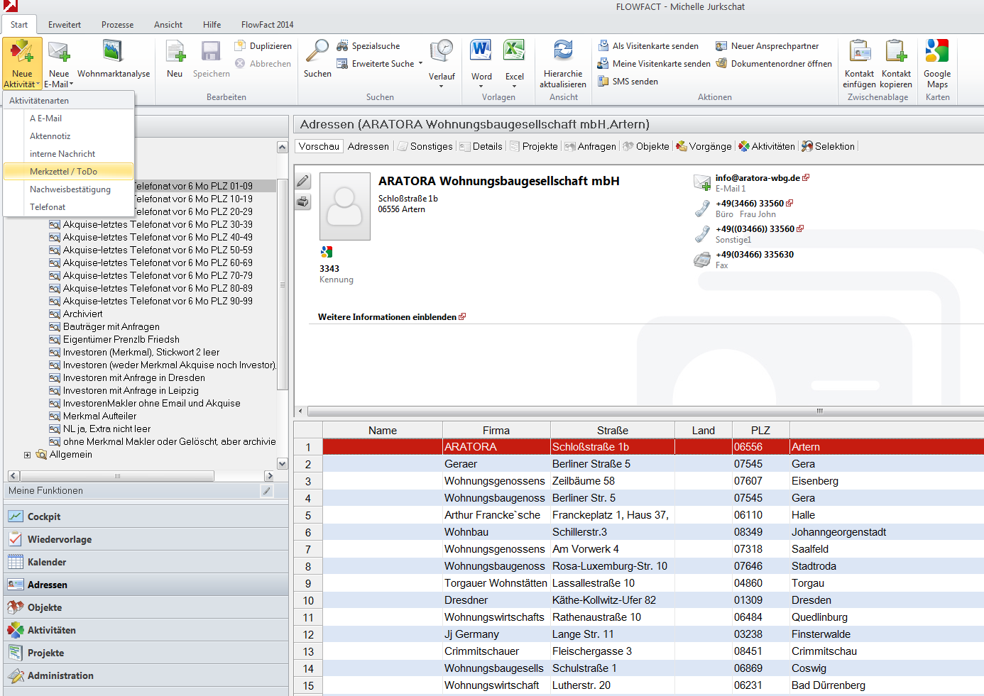The height and width of the screenshot is (696, 984).
Task: Open the Verlauf dropdown
Action: [x=441, y=86]
